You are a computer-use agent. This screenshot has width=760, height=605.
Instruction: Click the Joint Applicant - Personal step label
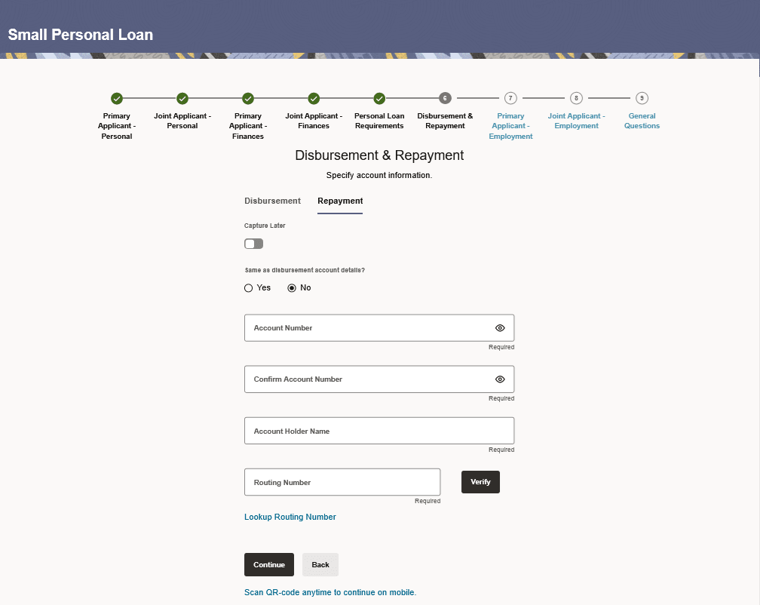[x=182, y=121]
